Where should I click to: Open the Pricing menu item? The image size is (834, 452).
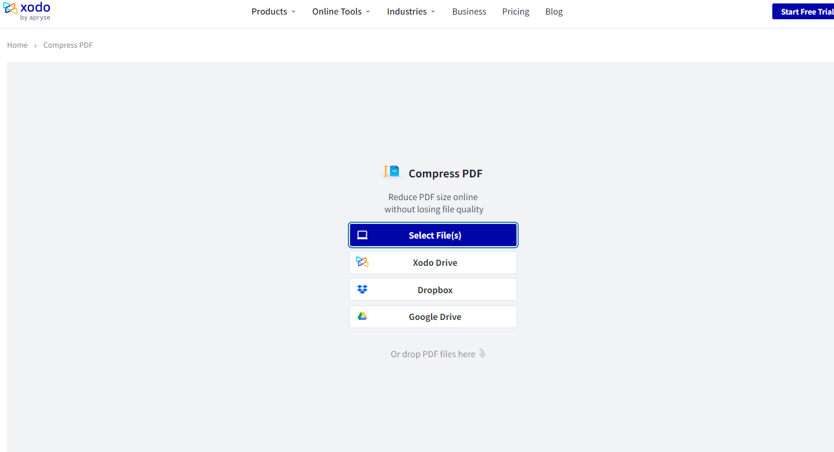(x=515, y=12)
